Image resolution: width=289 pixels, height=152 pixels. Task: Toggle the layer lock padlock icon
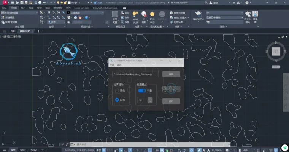pos(65,3)
